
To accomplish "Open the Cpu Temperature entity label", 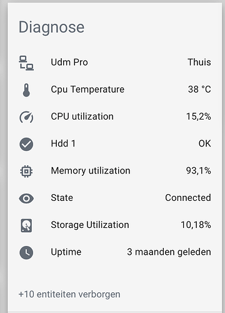I will (87, 90).
